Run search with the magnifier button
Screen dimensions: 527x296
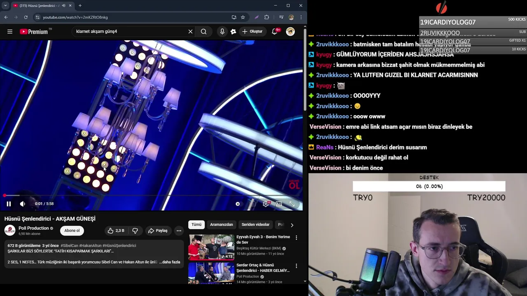pos(204,31)
